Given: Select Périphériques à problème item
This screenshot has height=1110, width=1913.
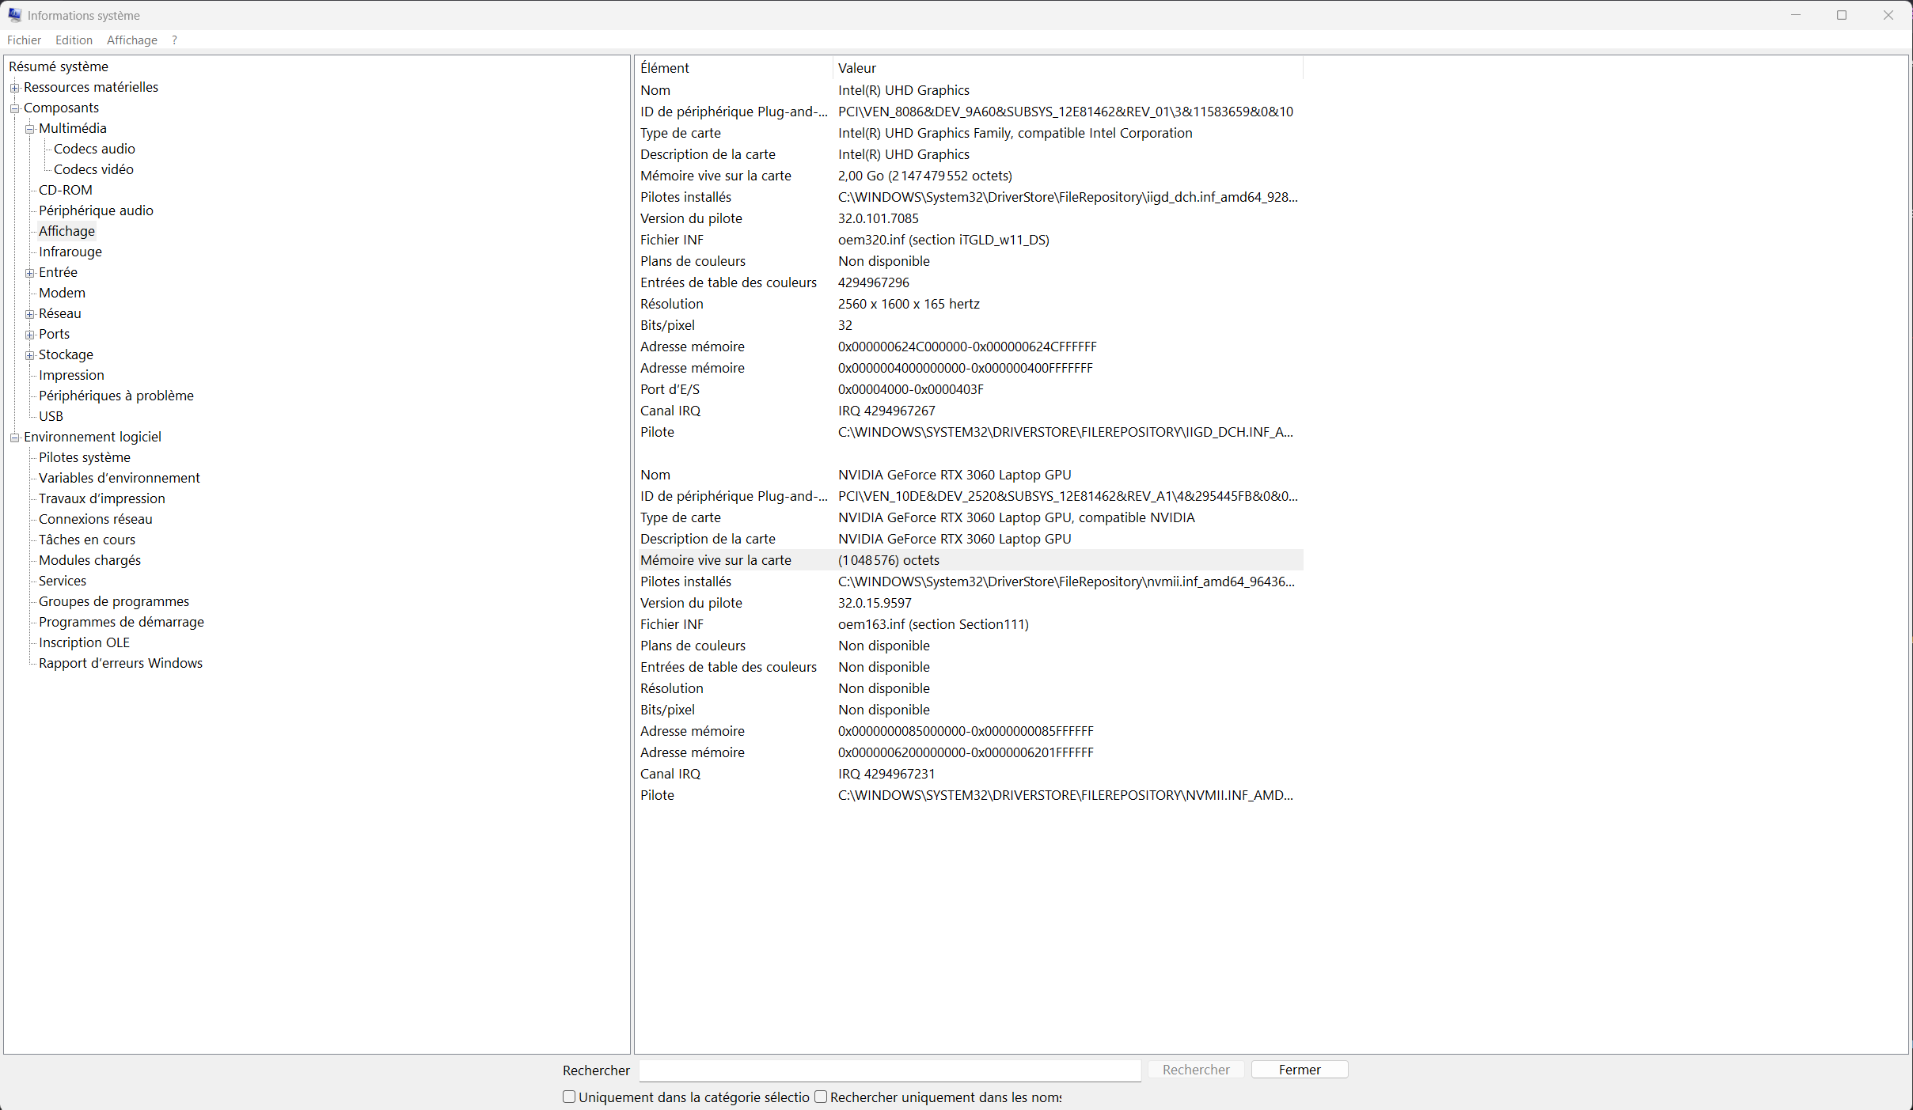Looking at the screenshot, I should (x=116, y=396).
